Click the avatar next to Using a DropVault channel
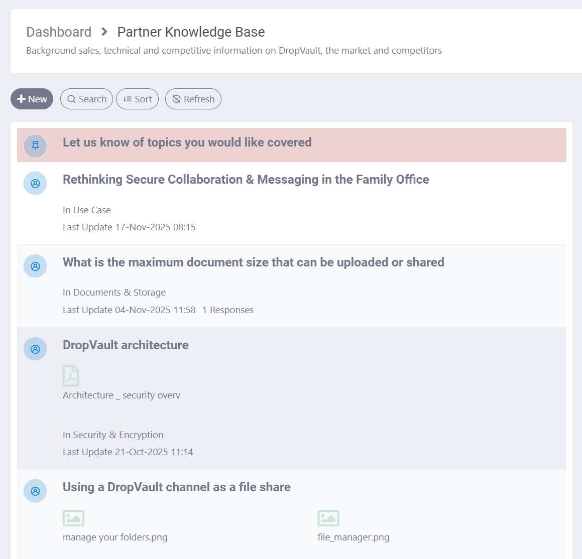Viewport: 582px width, 559px height. pyautogui.click(x=35, y=491)
